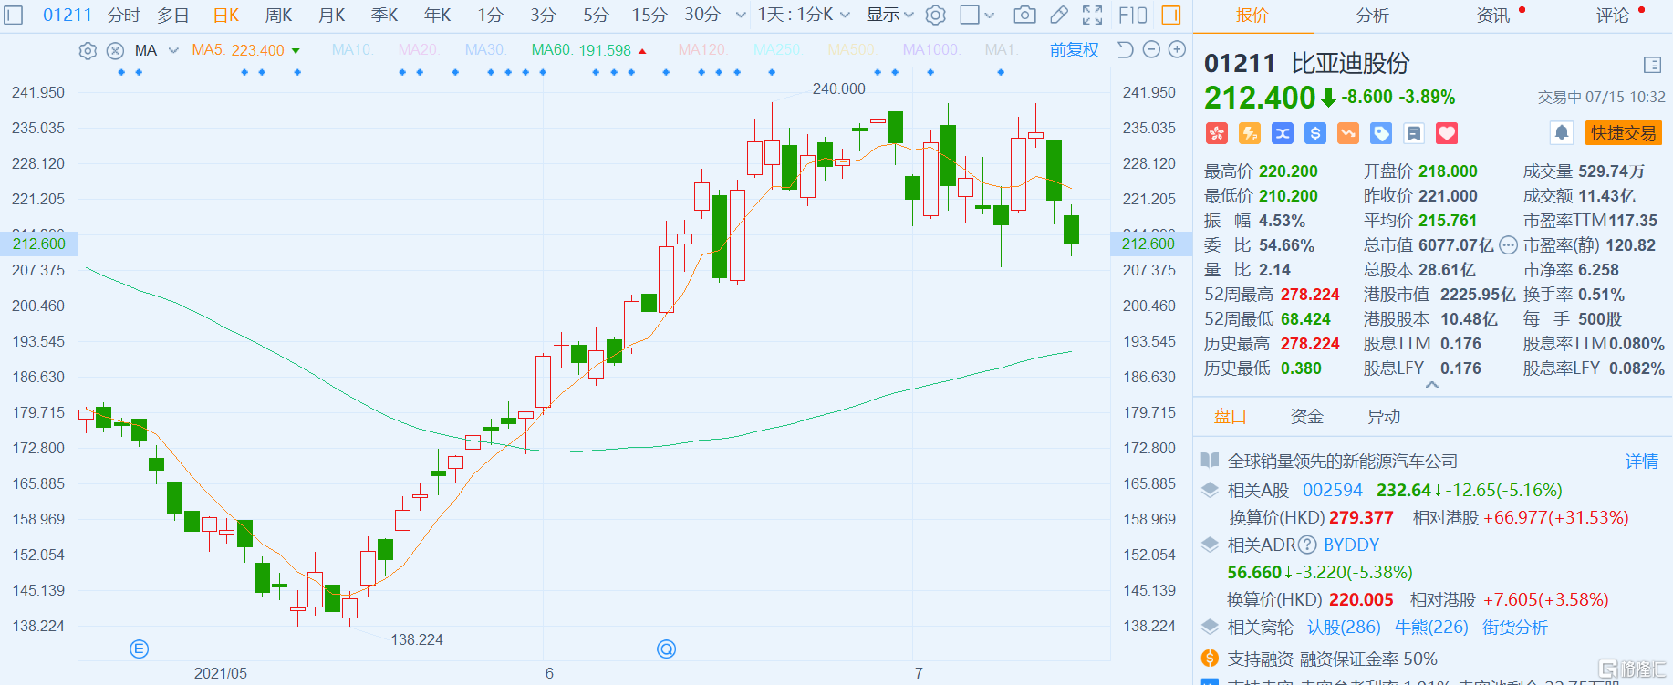Toggle MA10 moving average line
This screenshot has width=1673, height=685.
coord(351,50)
